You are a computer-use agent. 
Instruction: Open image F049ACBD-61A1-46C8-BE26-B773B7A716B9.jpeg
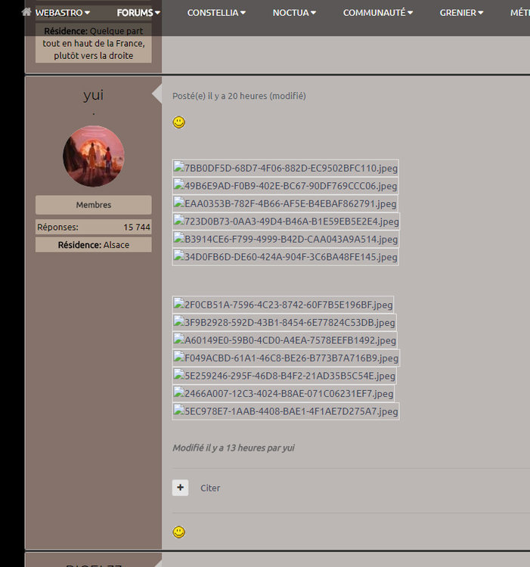[x=286, y=358]
